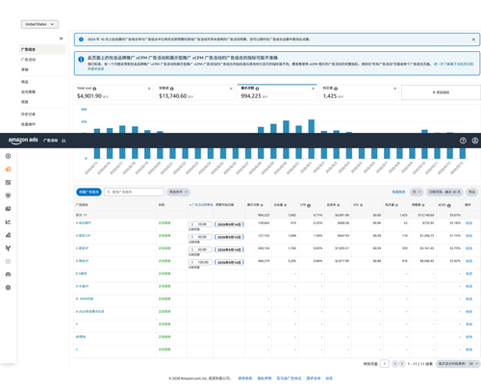This screenshot has height=386, width=481.
Task: Click the briefcase icon in left rail
Action: (x=9, y=274)
